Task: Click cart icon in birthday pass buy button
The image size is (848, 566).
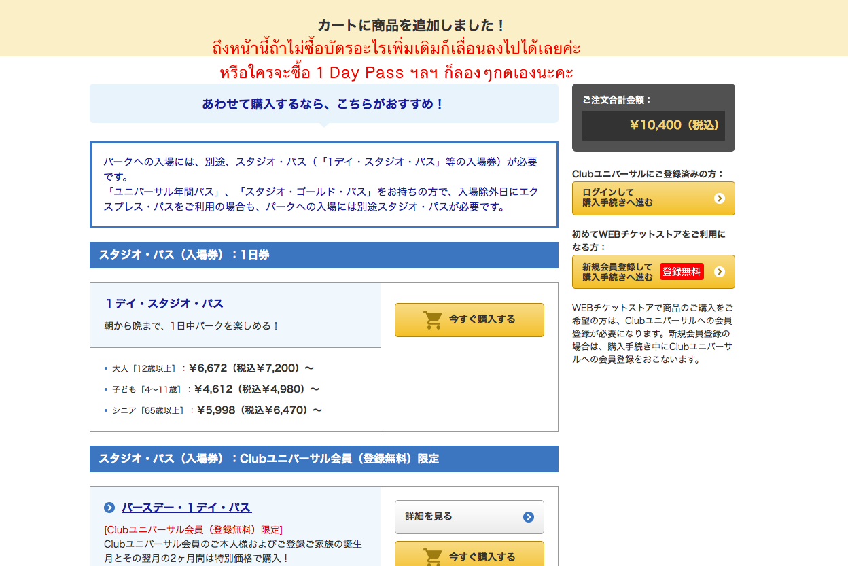Action: click(x=433, y=557)
